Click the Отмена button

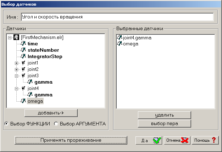point(177,140)
